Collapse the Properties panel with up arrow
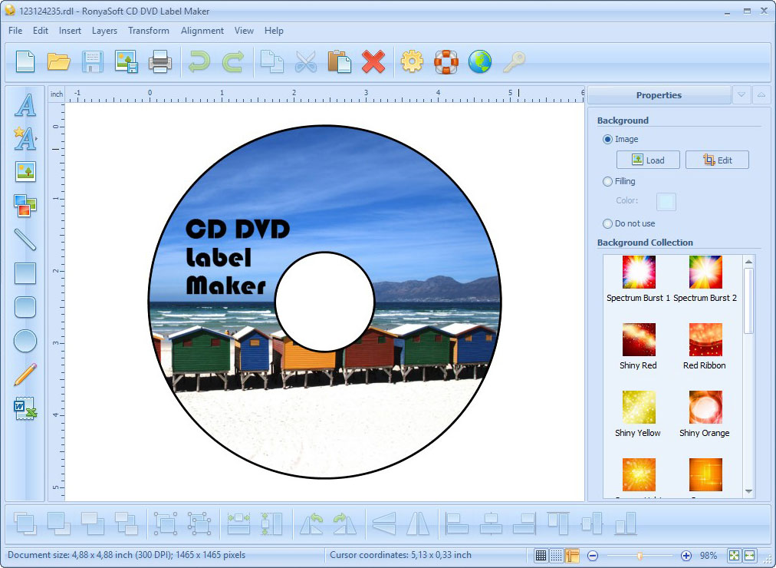776x568 pixels. coord(761,94)
